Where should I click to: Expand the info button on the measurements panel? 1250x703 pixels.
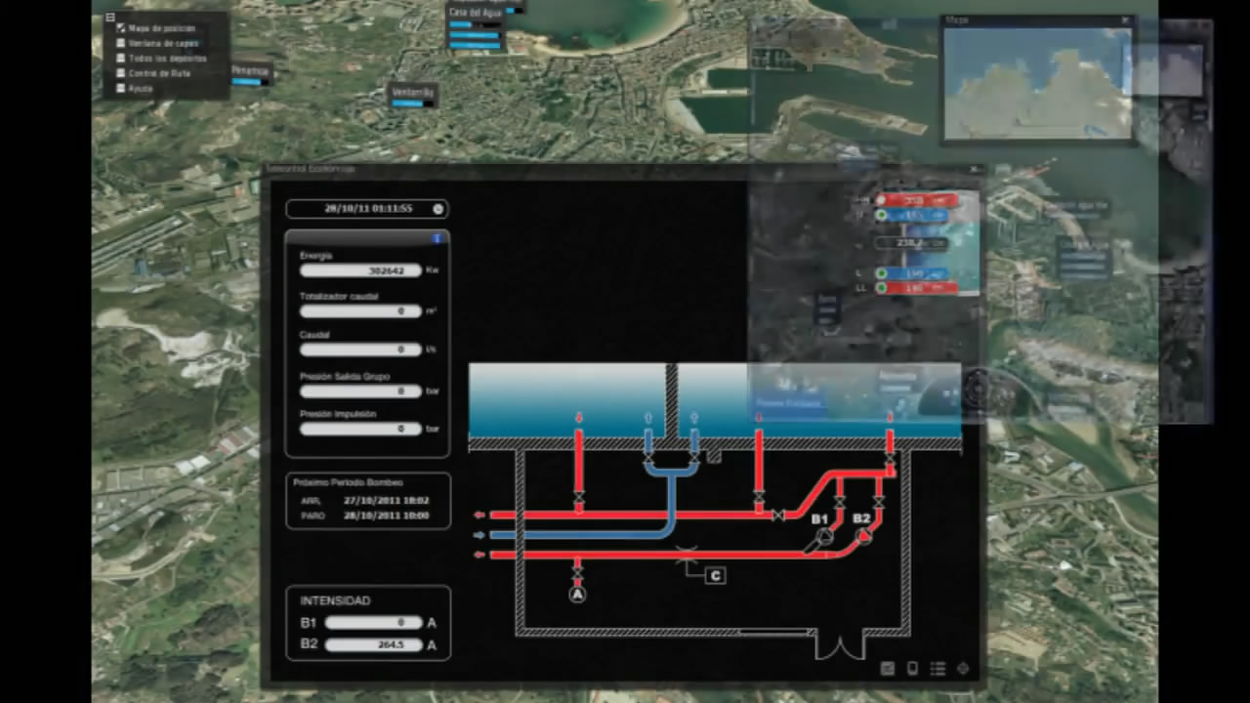tap(437, 237)
